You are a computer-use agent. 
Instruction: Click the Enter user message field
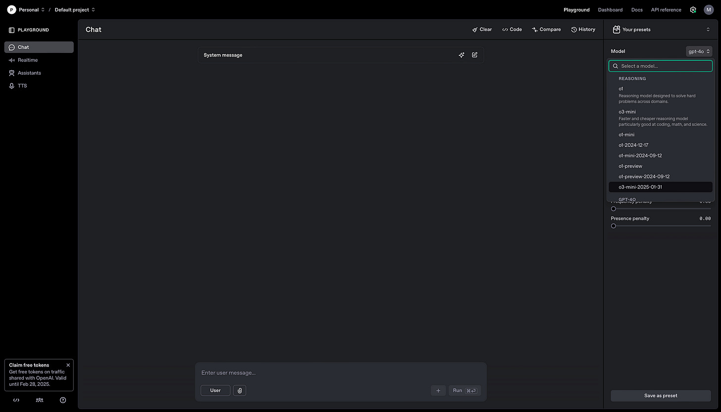click(341, 373)
